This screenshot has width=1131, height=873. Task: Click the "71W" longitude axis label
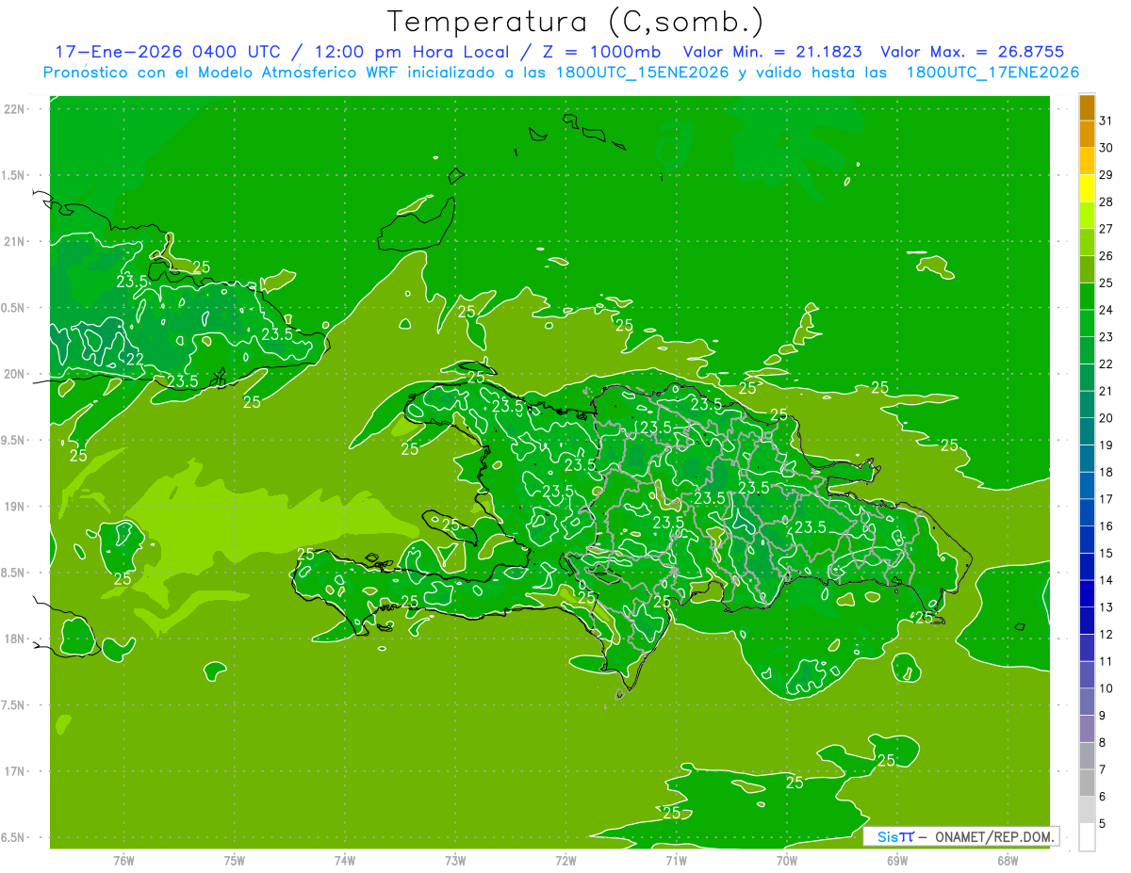676,861
